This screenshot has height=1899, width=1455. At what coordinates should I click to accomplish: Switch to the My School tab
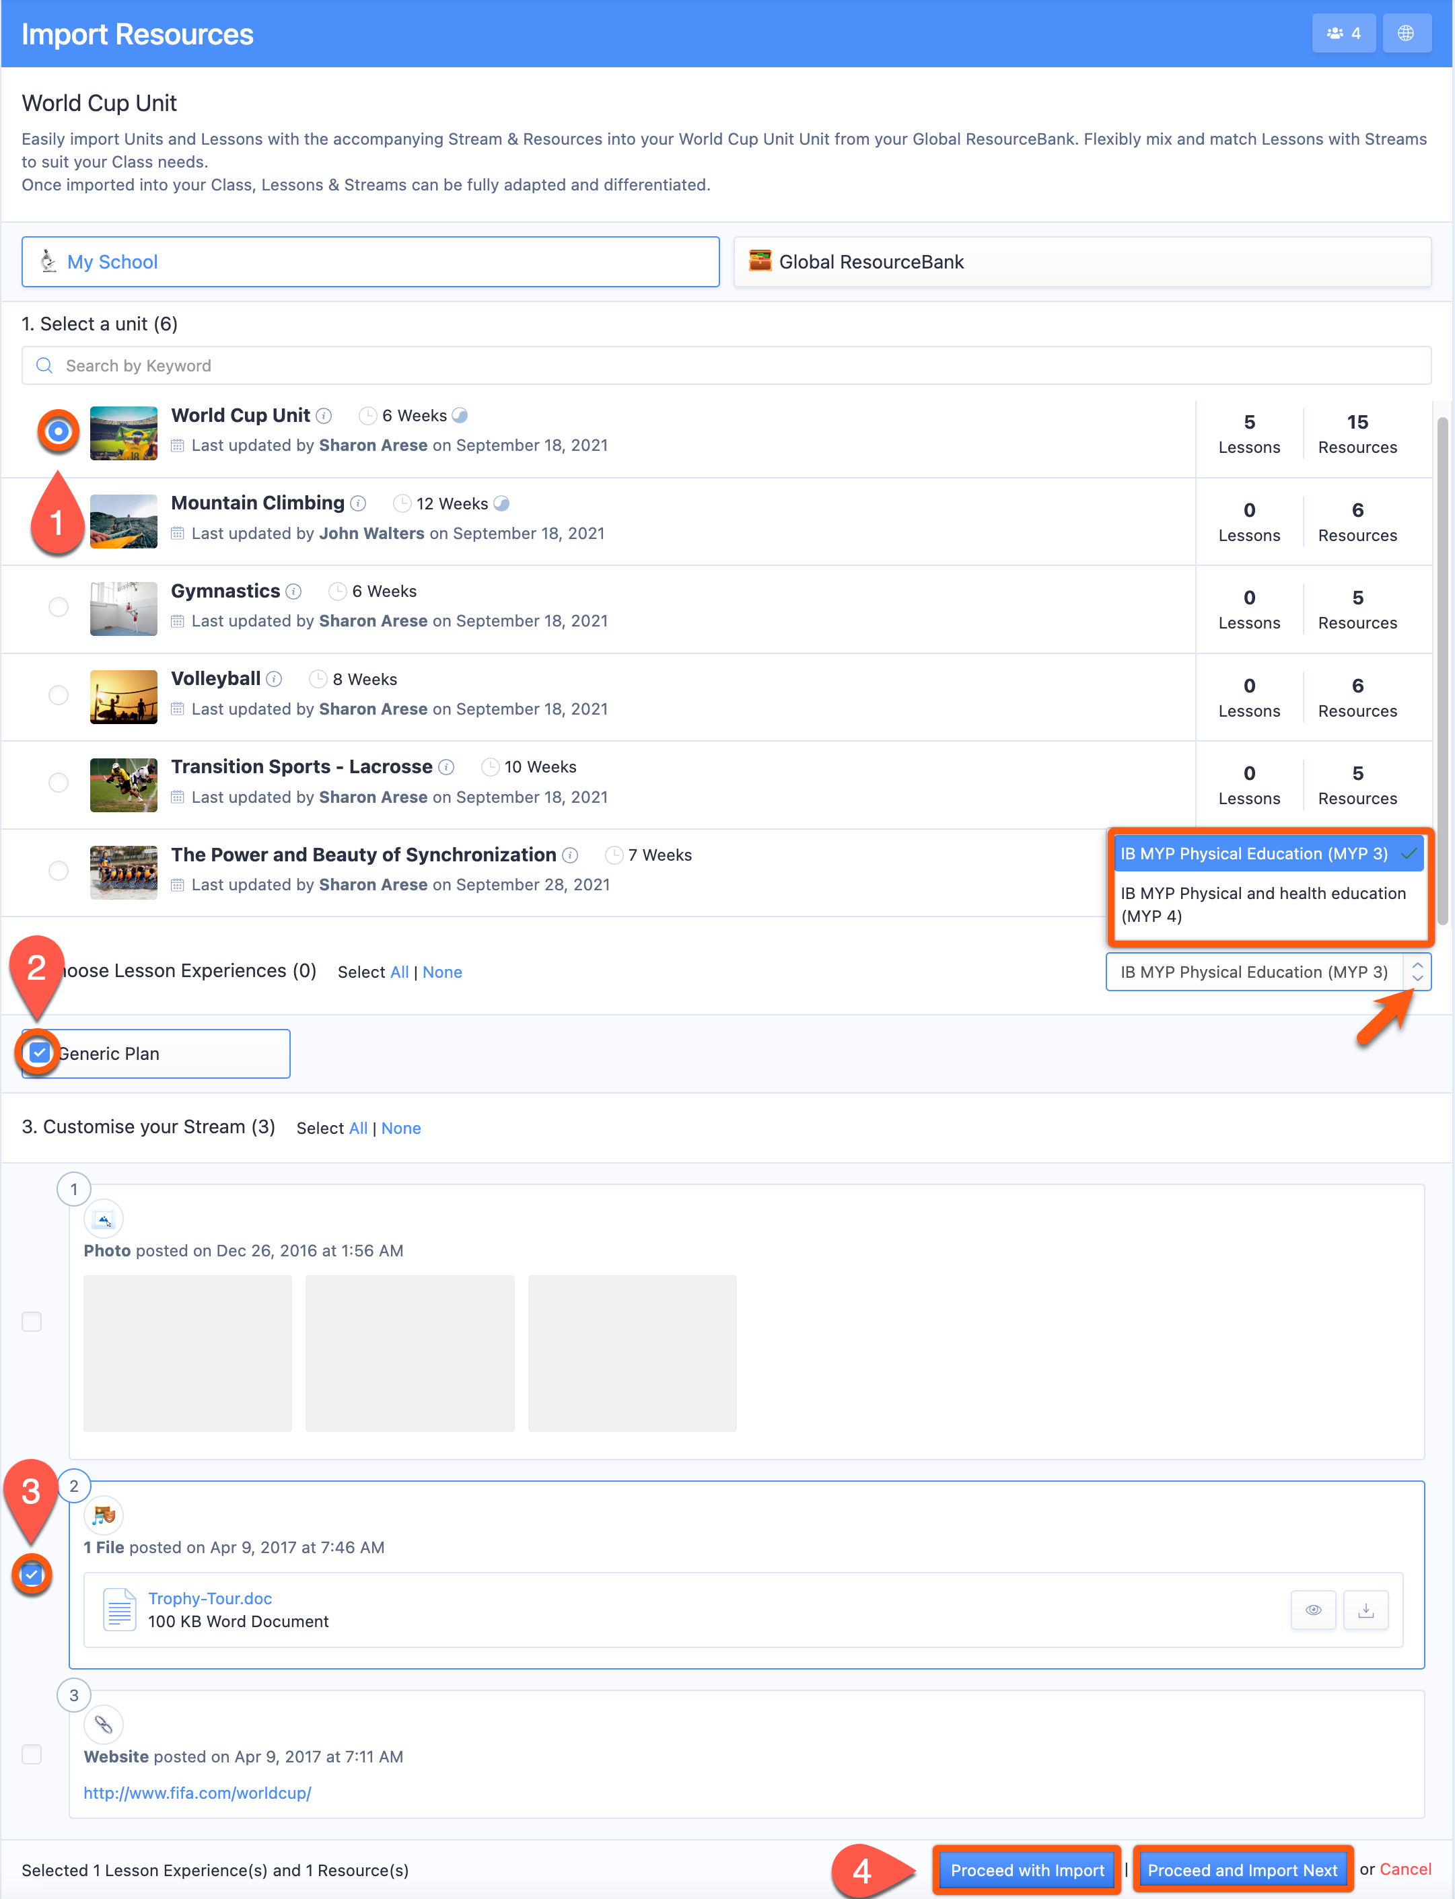coord(371,262)
